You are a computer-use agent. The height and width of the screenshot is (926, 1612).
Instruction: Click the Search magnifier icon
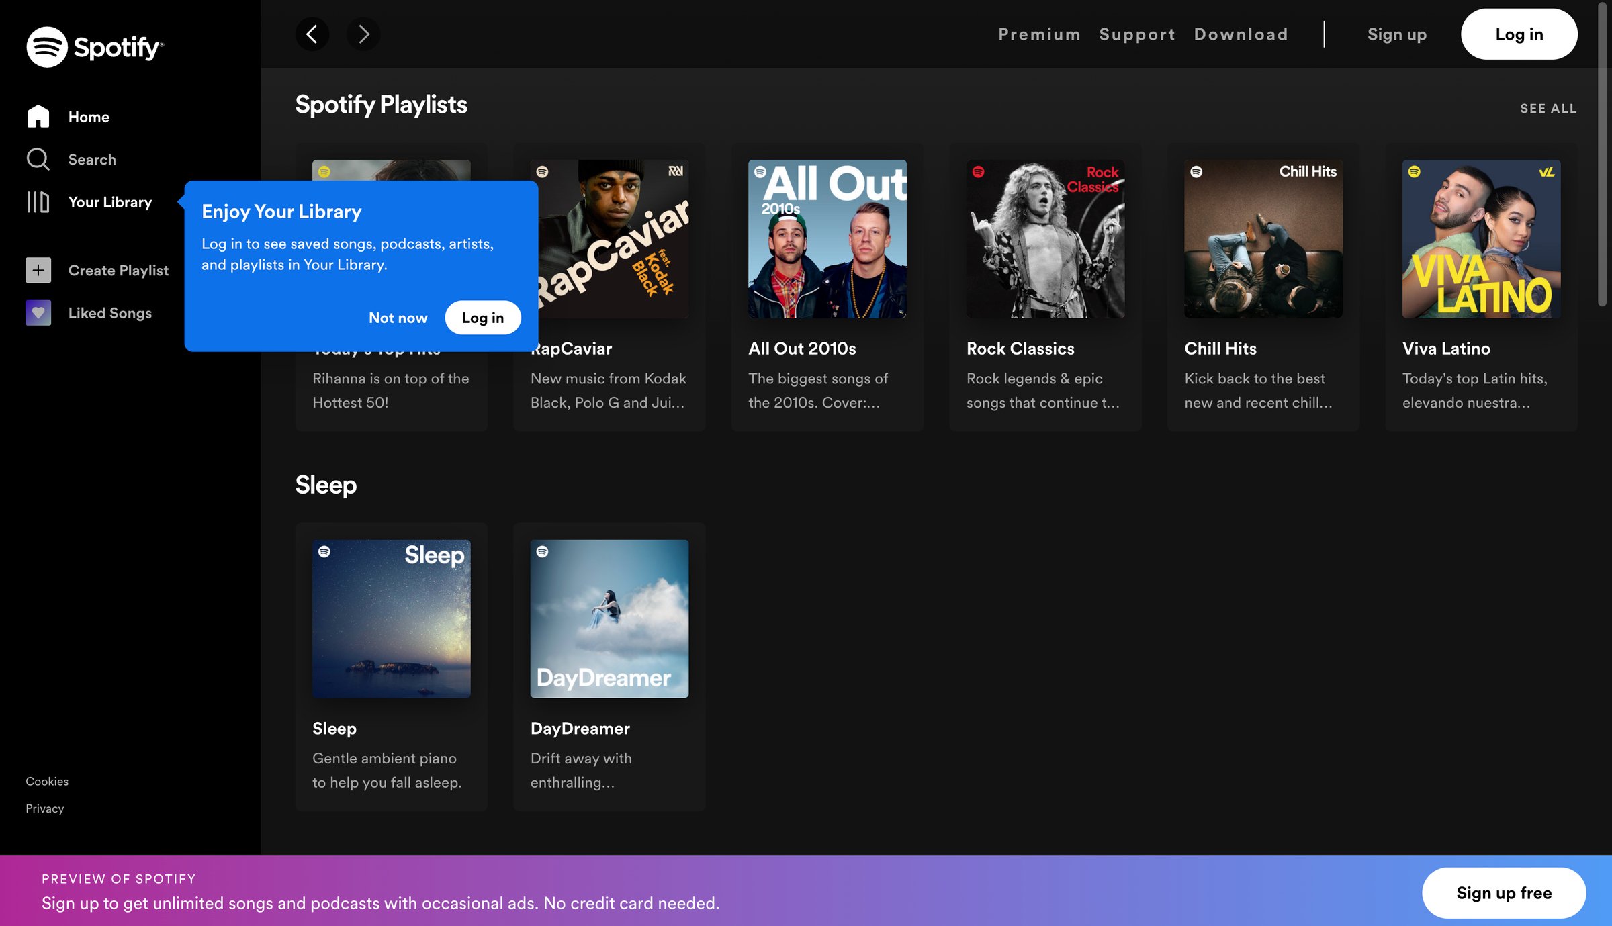38,160
